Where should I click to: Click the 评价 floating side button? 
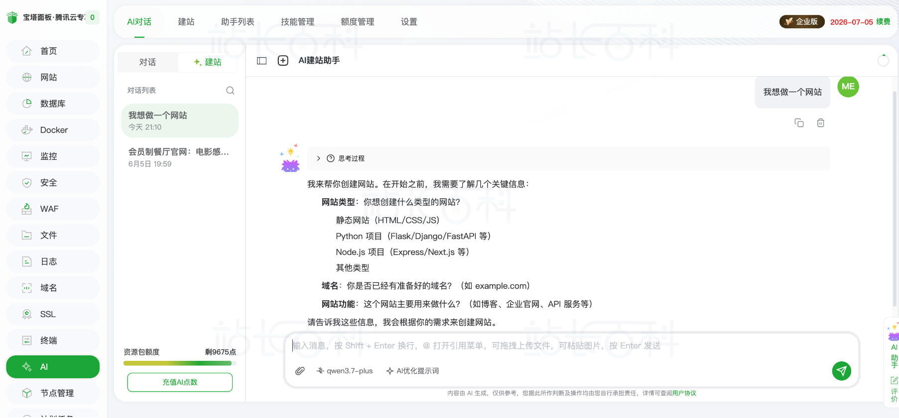pos(894,389)
